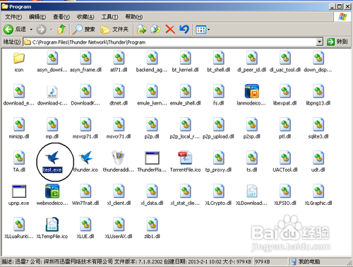Select the ThunderPla application icon
Screen dimensions: 353x267
coord(152,158)
